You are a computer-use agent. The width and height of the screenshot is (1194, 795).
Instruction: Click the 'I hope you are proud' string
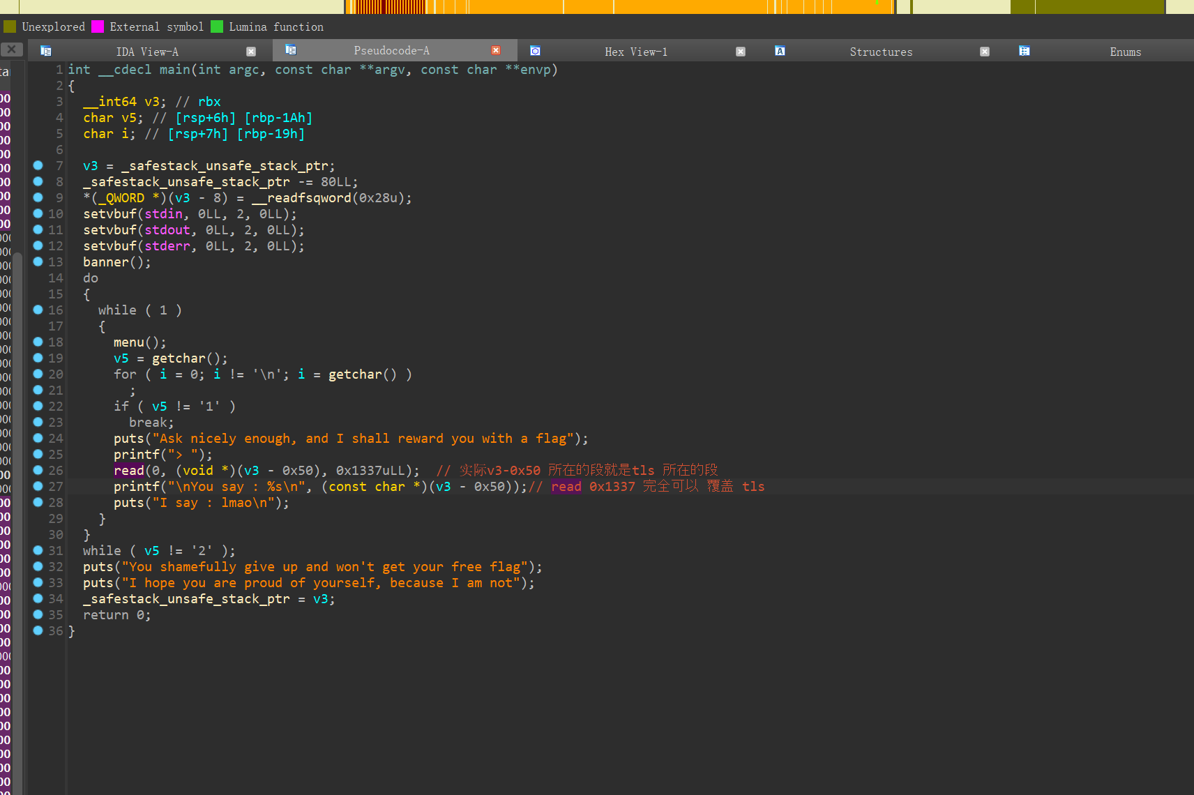321,583
